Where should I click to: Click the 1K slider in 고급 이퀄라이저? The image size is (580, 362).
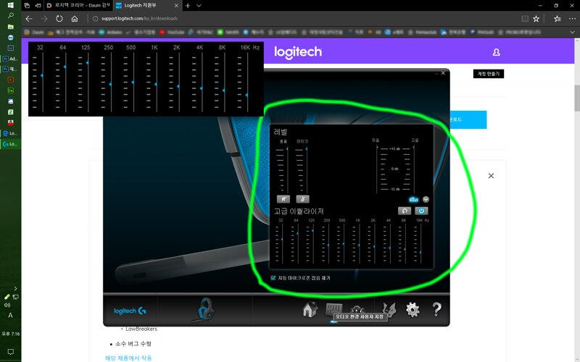click(359, 244)
